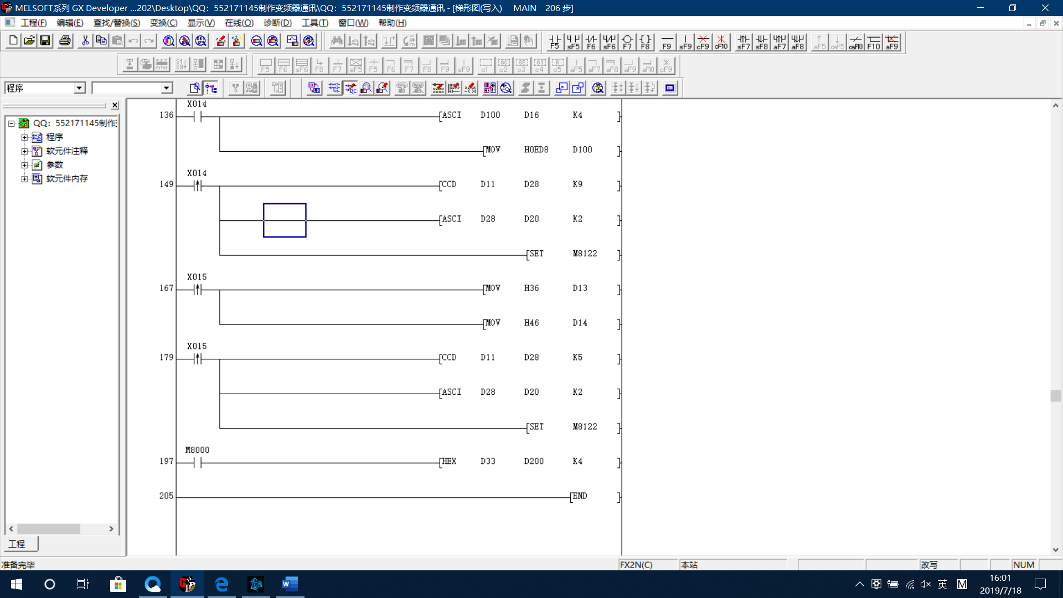This screenshot has width=1063, height=598.
Task: Expand the 软元件注释 tree node
Action: tap(24, 151)
